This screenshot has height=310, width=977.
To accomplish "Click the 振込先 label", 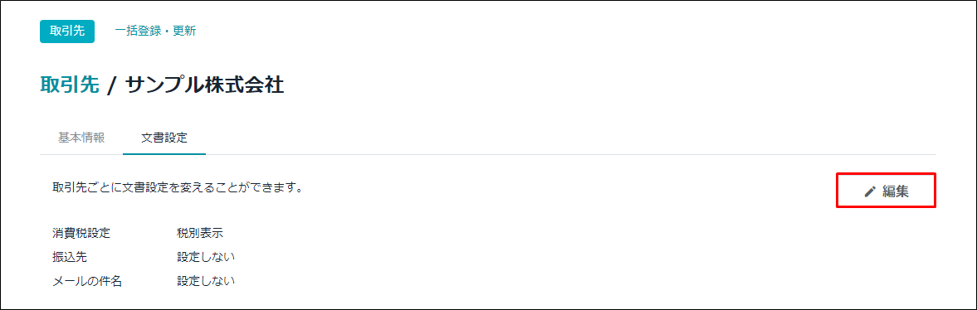I will pos(67,257).
